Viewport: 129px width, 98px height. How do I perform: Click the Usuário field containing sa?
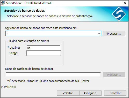(44, 48)
